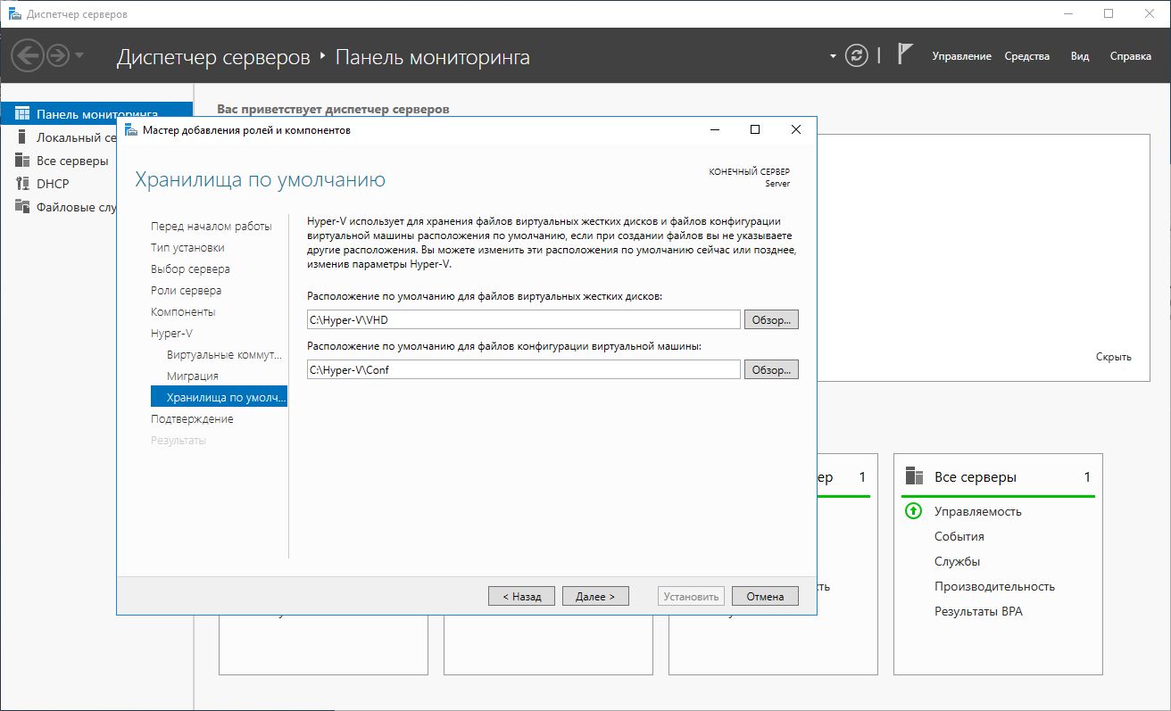Click the Назад button

(x=521, y=596)
